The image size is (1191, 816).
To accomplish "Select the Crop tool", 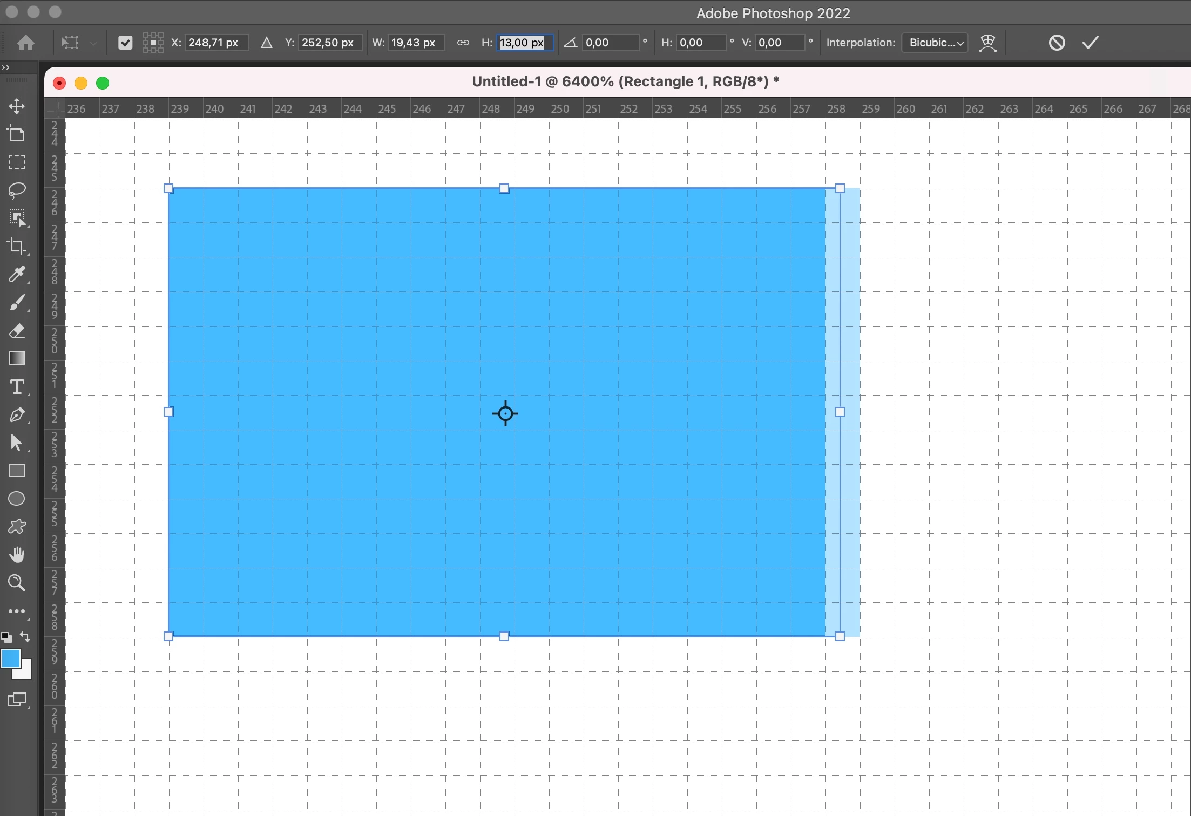I will [17, 246].
